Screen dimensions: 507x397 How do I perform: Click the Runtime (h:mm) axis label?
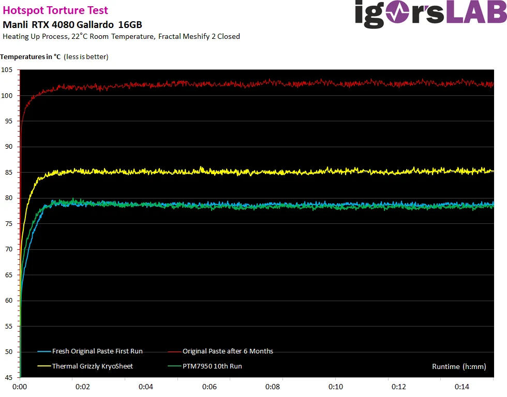tap(459, 366)
